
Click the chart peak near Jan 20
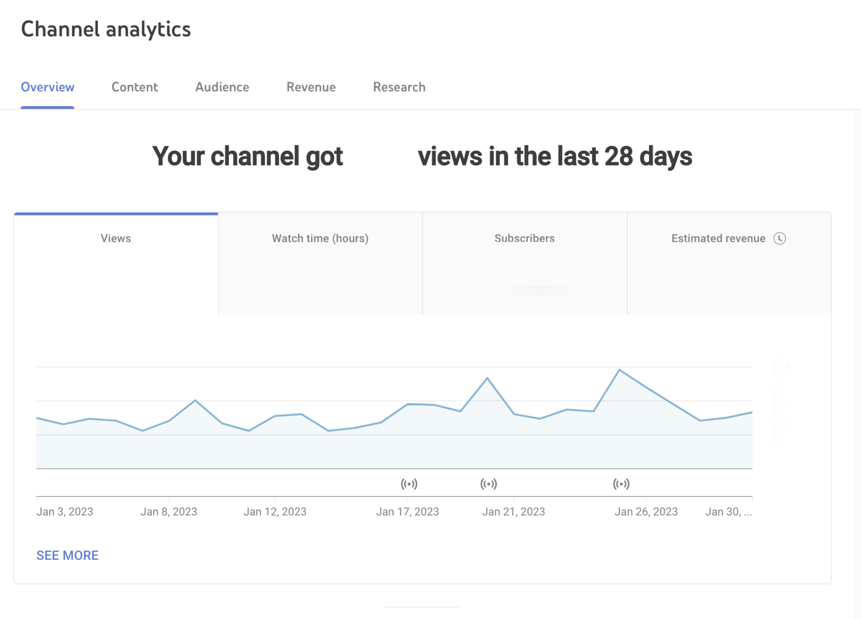tap(487, 378)
